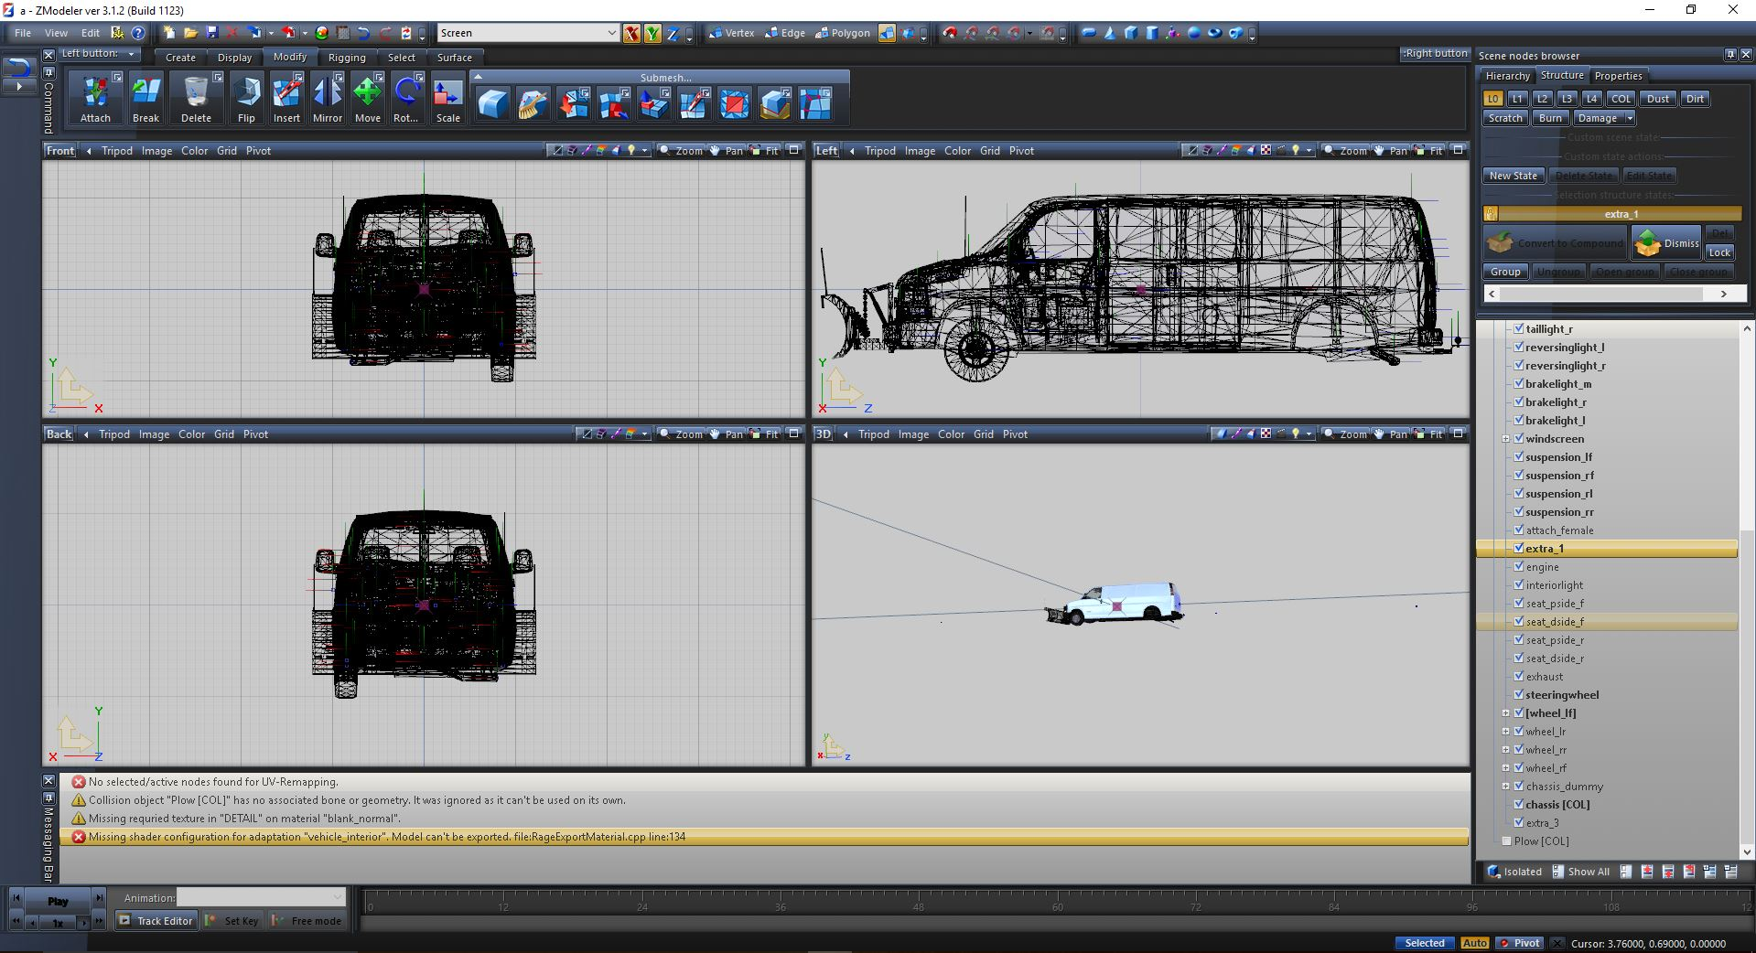Image resolution: width=1756 pixels, height=953 pixels.
Task: Select the Break tool
Action: click(145, 98)
